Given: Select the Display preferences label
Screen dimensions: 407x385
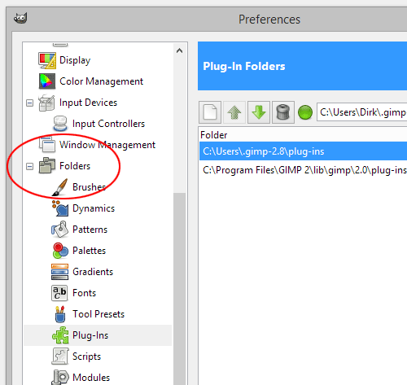Looking at the screenshot, I should (x=75, y=60).
